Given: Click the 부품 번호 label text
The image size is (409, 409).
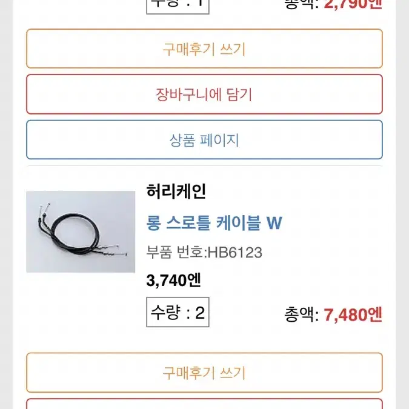Looking at the screenshot, I should [x=175, y=253].
